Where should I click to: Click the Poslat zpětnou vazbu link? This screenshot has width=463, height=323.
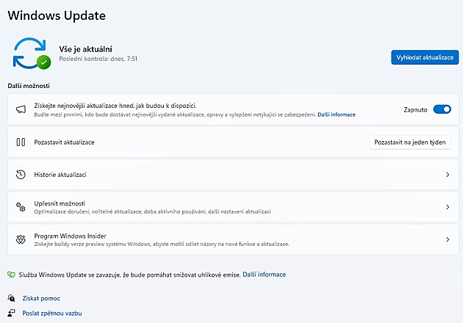click(51, 313)
